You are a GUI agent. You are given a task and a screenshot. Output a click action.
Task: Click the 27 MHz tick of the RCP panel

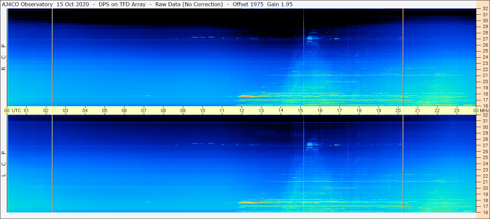[x=485, y=38]
